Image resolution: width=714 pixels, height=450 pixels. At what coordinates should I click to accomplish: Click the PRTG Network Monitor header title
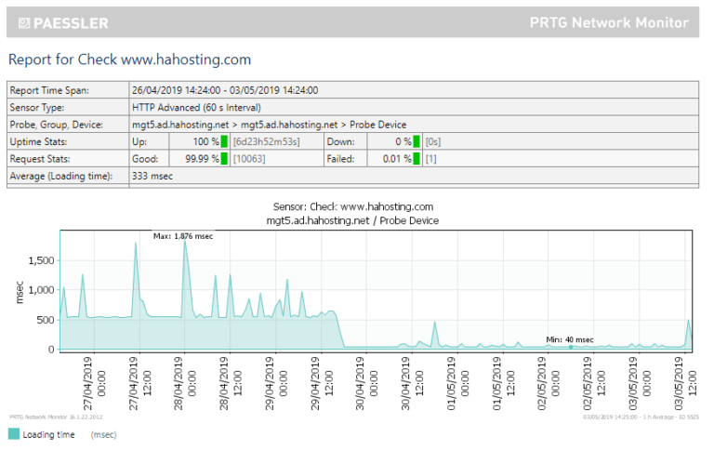609,22
